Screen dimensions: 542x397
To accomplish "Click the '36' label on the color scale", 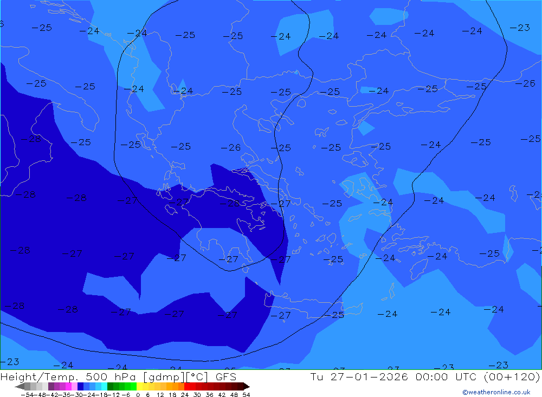I will coord(209,395).
